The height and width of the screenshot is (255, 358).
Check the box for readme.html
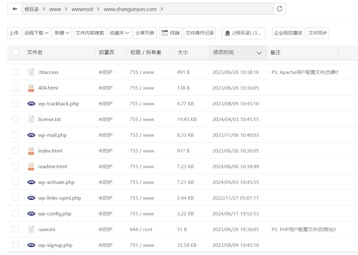point(15,167)
